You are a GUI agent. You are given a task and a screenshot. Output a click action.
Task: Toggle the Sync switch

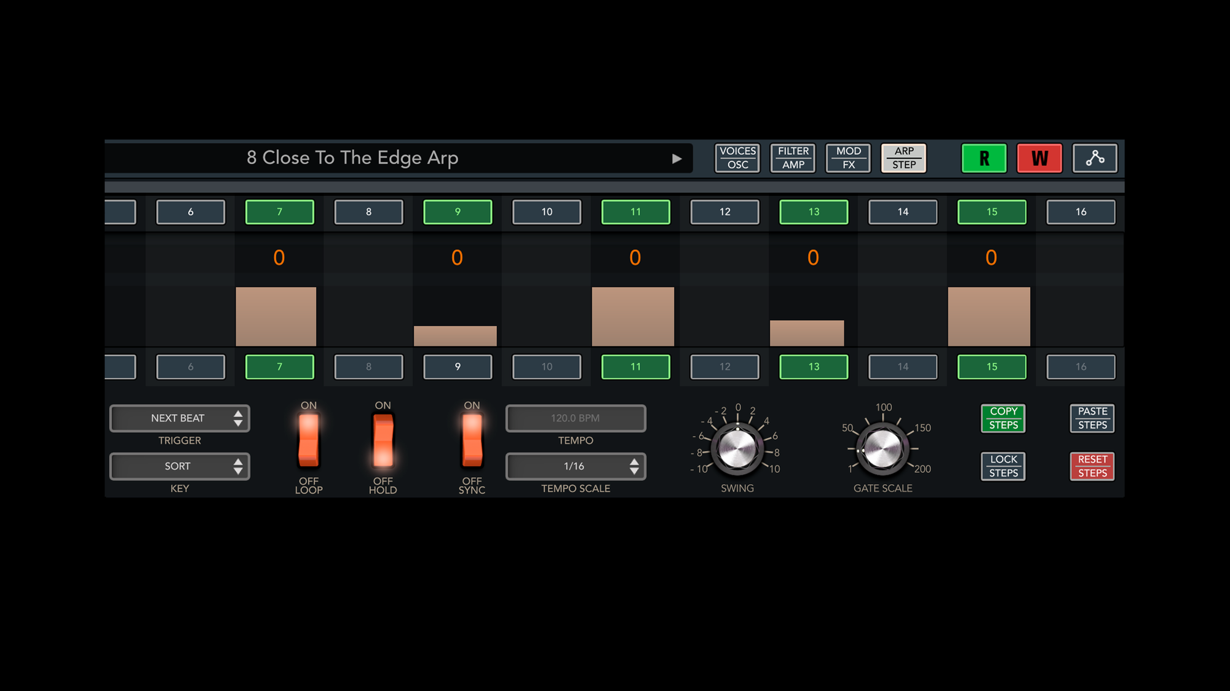click(x=472, y=441)
